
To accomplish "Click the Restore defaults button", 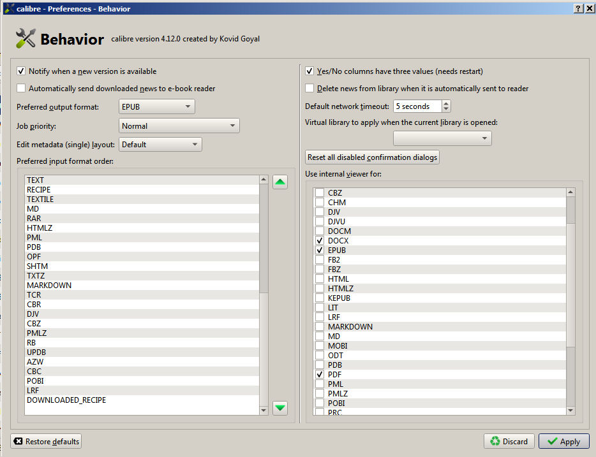I will pos(46,442).
